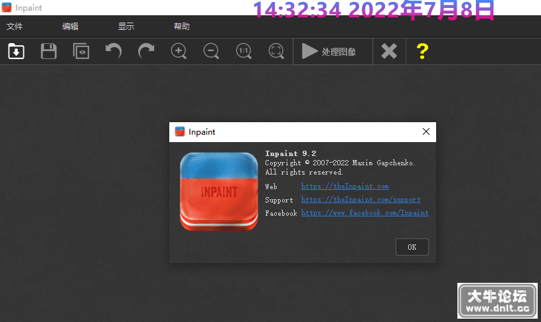Click the X cancel icon in toolbar
This screenshot has width=541, height=322.
coord(389,51)
